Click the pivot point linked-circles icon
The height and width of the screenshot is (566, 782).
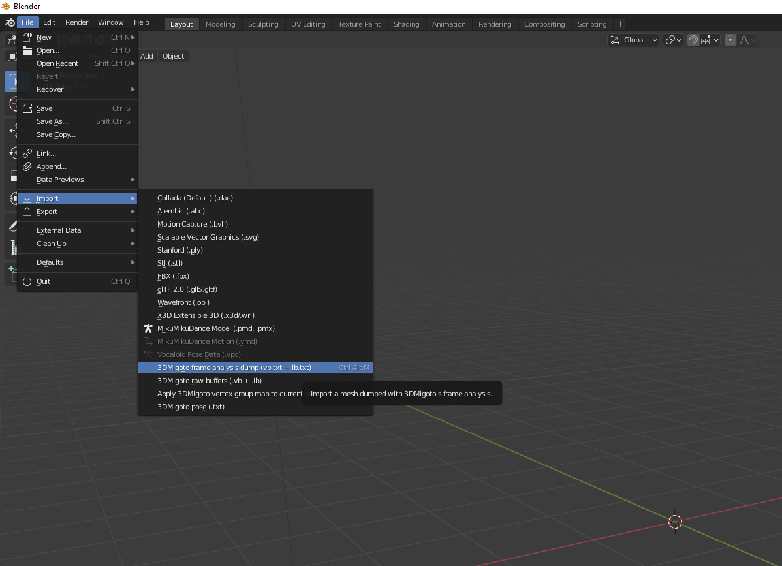[670, 40]
